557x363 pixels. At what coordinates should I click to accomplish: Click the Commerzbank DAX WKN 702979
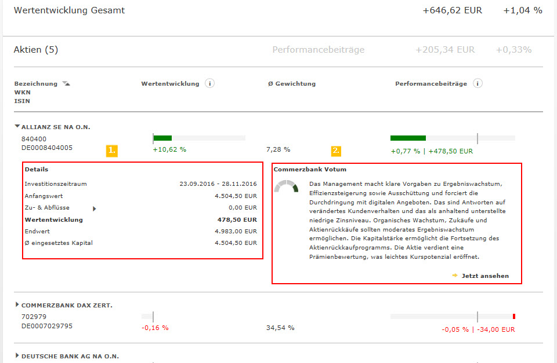point(34,317)
